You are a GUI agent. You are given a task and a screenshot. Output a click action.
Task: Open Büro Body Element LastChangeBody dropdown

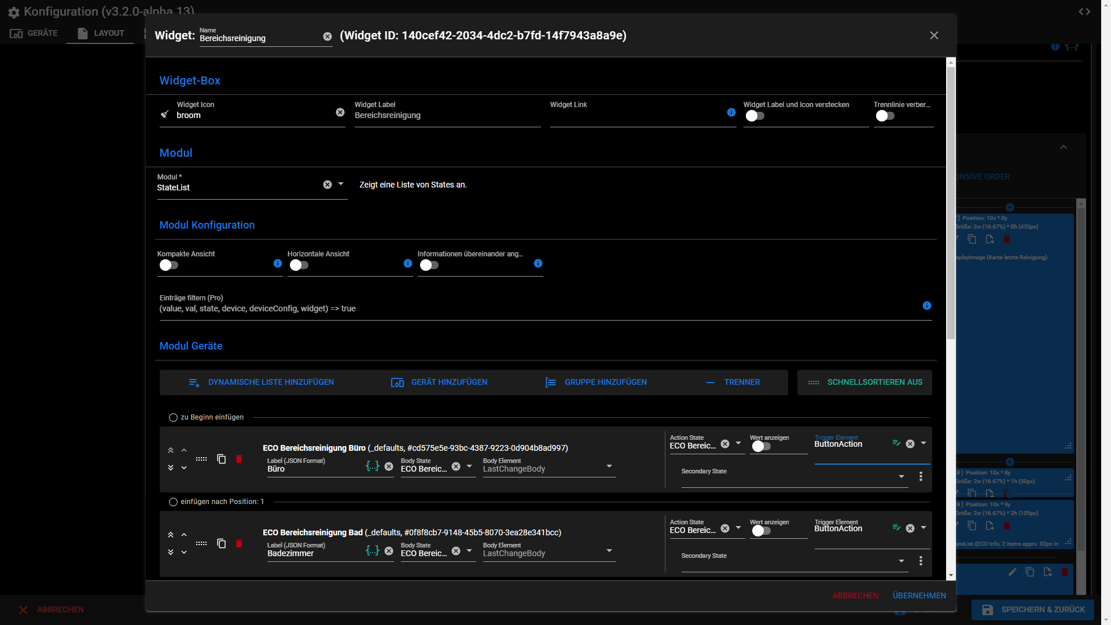click(609, 466)
